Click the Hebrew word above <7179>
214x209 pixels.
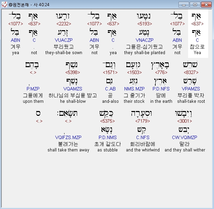point(141,113)
